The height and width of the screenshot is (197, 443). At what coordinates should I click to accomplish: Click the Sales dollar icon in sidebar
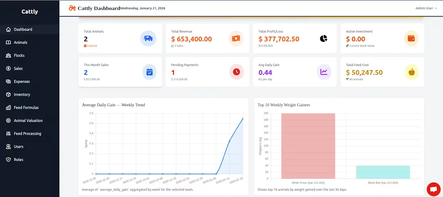coord(8,68)
